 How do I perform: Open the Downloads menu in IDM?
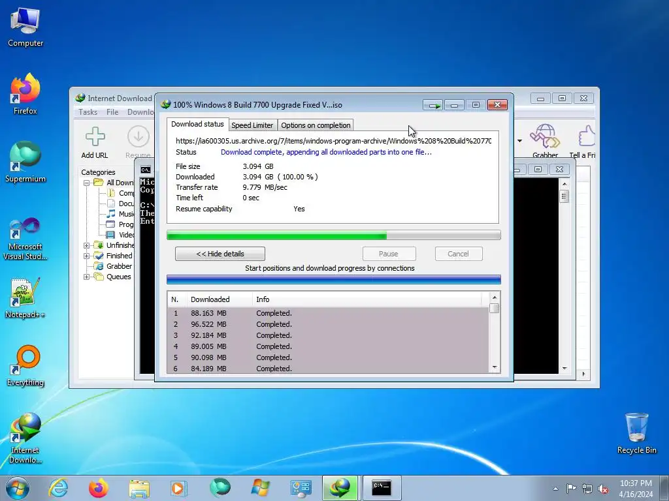tap(141, 112)
